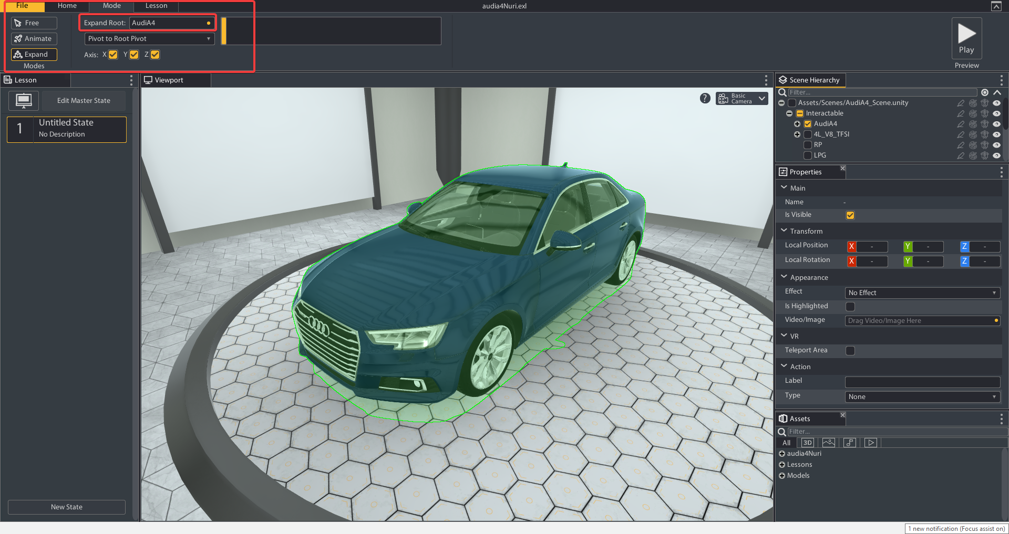
Task: Click the edit pencil icon for AudiA4 row
Action: click(961, 124)
